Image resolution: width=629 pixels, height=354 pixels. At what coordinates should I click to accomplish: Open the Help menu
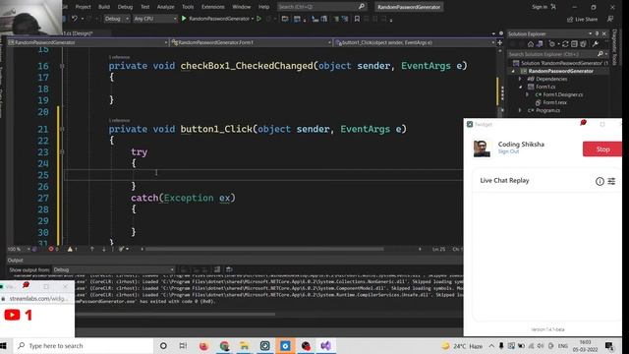click(x=263, y=7)
